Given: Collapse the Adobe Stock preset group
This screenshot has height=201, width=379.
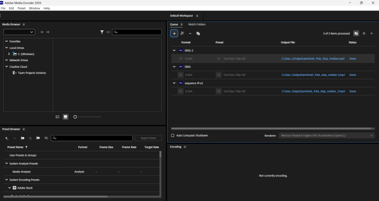Looking at the screenshot, I should (x=9, y=188).
